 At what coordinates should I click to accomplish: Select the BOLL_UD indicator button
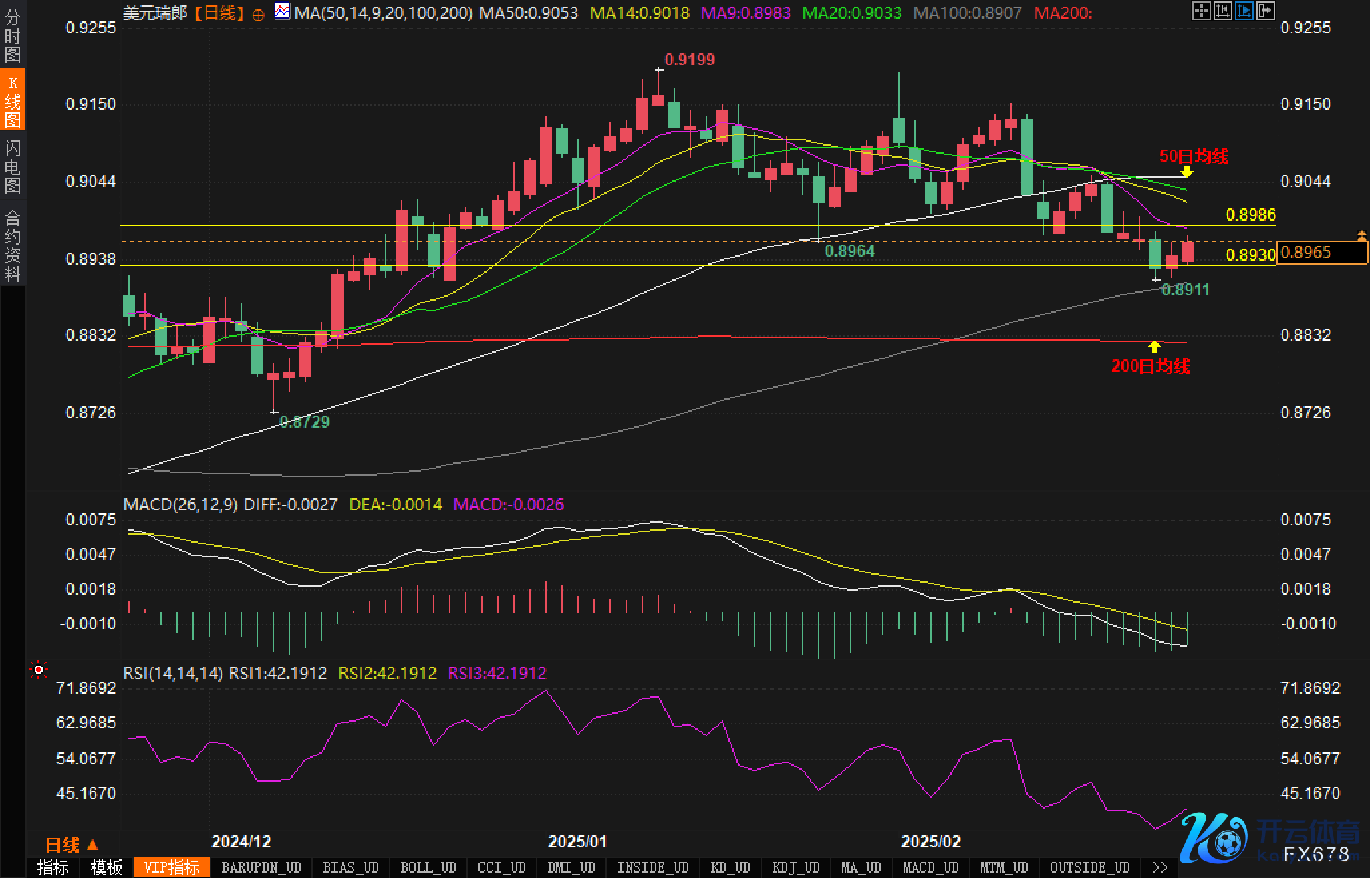coord(428,867)
